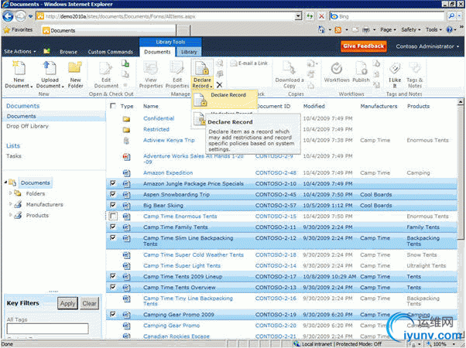Uncheck the Big Bear Skiing row checkbox

[113, 205]
